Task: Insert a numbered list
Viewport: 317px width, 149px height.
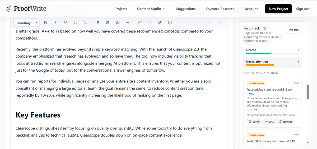Action: (108, 23)
